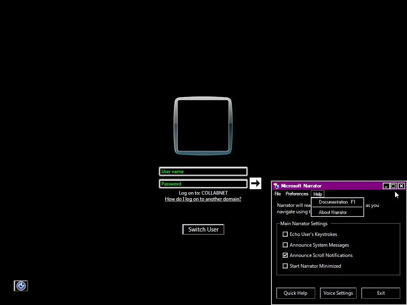The image size is (407, 305).
Task: Open Voice Settings in Narrator
Action: pyautogui.click(x=338, y=293)
